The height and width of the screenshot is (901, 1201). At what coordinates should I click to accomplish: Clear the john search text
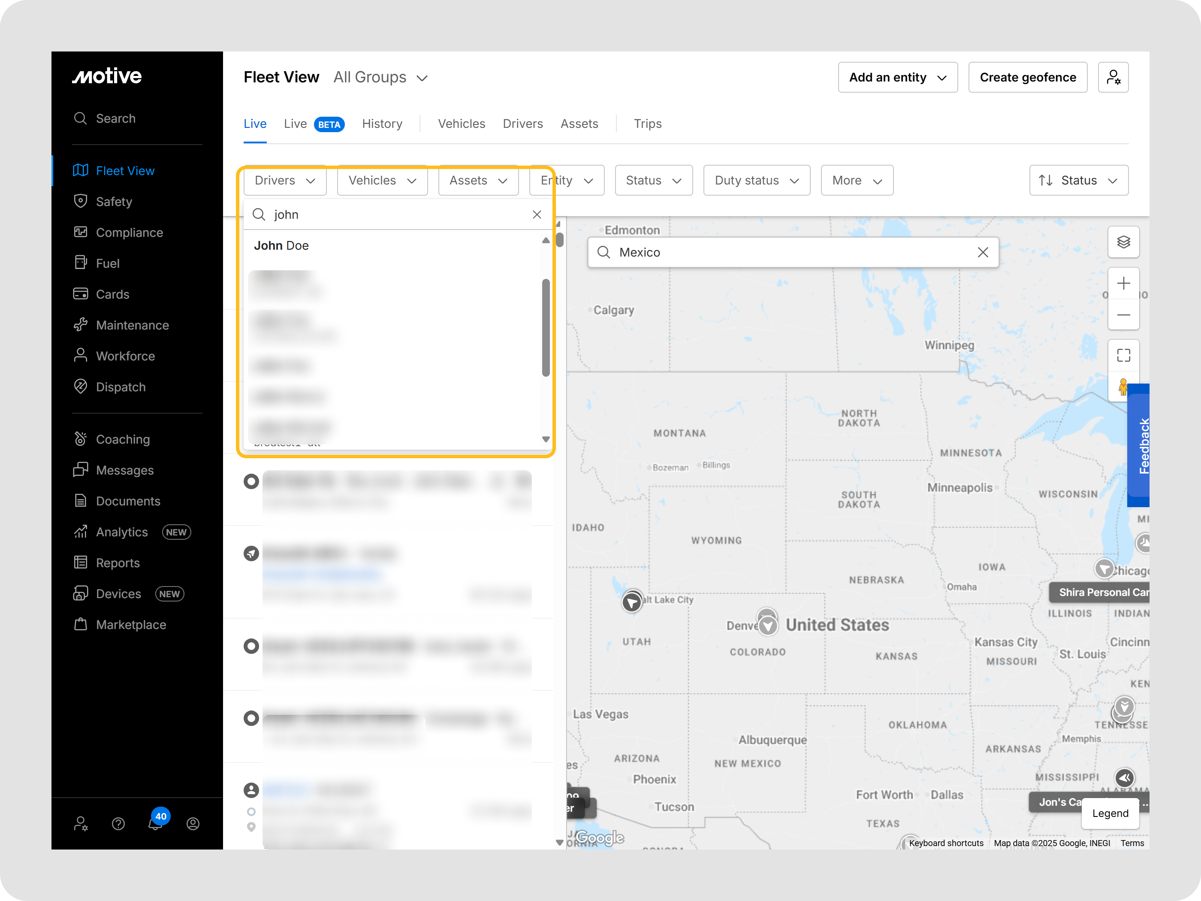click(x=537, y=215)
